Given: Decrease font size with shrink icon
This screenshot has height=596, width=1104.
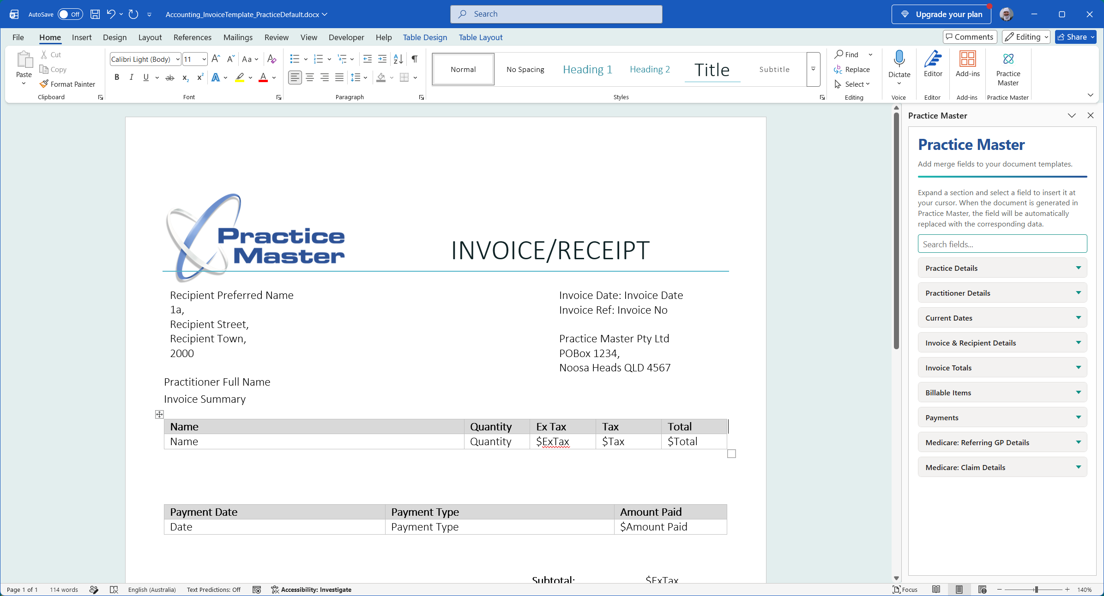Looking at the screenshot, I should pos(231,59).
